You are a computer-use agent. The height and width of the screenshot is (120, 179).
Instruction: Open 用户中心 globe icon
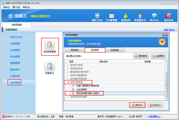pos(154,16)
